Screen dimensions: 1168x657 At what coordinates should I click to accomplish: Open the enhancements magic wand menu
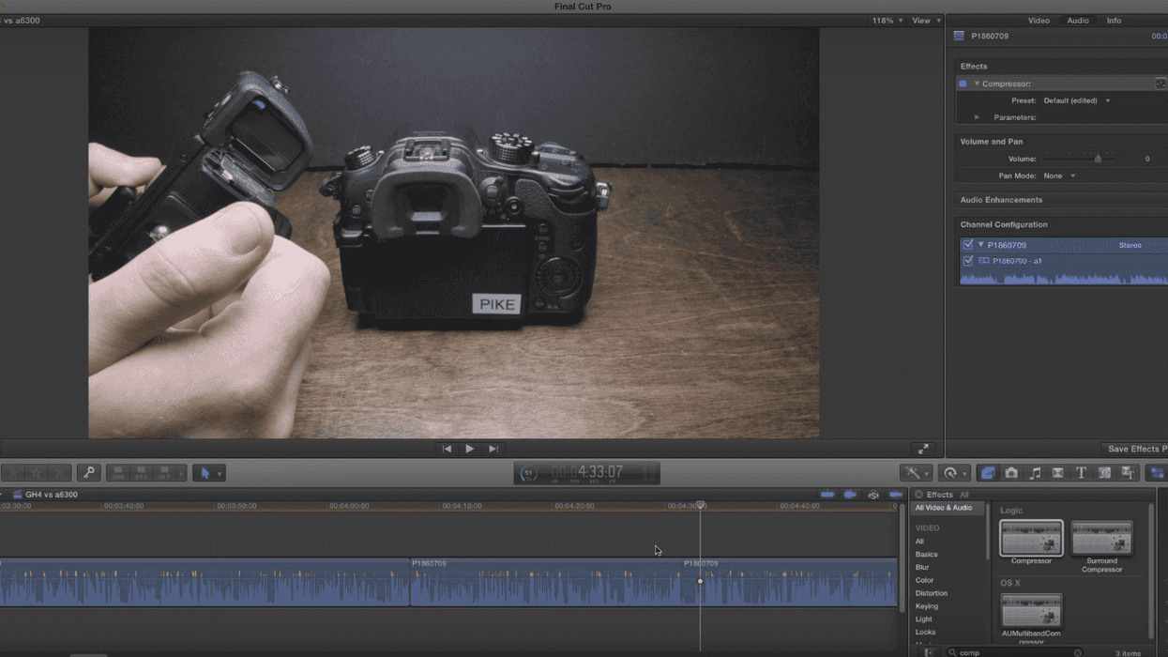click(x=915, y=473)
